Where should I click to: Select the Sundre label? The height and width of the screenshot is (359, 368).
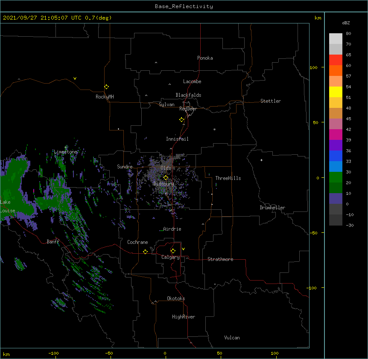(125, 167)
